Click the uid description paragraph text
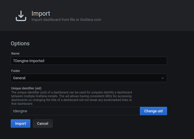This screenshot has width=194, height=139. [x=72, y=98]
